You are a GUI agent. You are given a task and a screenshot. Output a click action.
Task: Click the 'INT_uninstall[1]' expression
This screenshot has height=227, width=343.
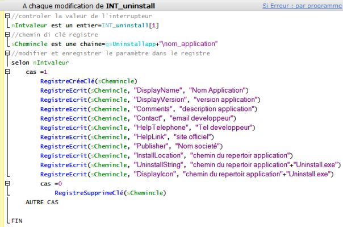pos(131,26)
